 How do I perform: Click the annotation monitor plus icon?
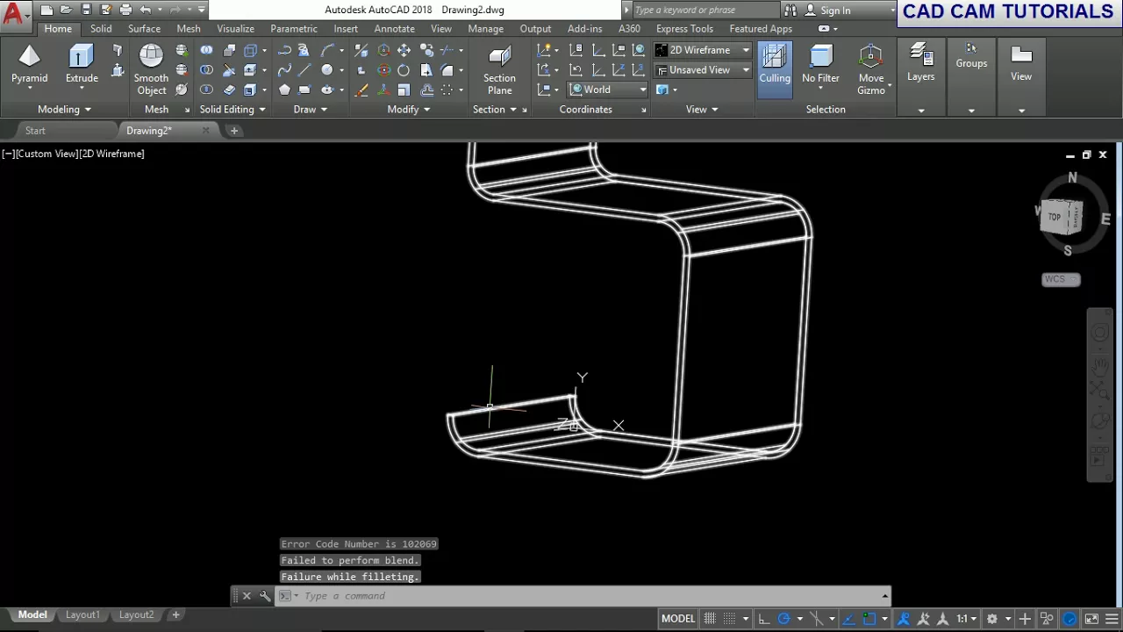[x=1024, y=619]
